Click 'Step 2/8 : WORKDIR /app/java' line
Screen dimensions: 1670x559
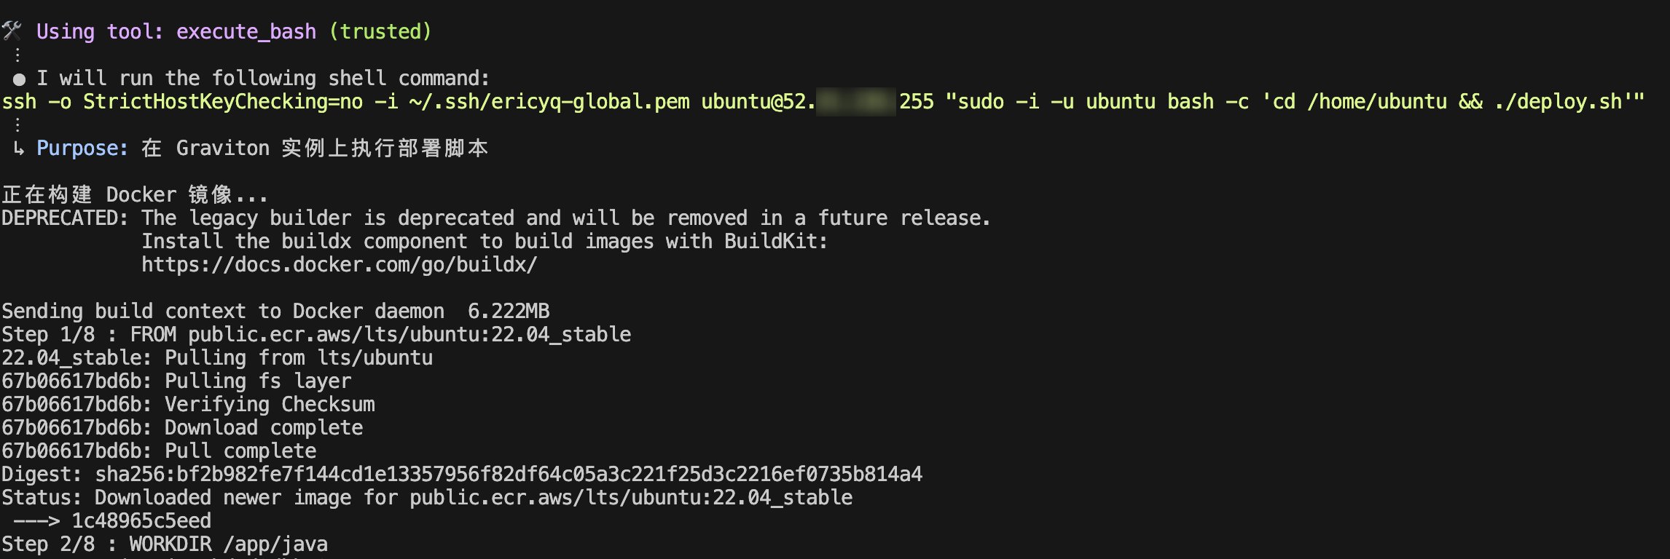[165, 544]
